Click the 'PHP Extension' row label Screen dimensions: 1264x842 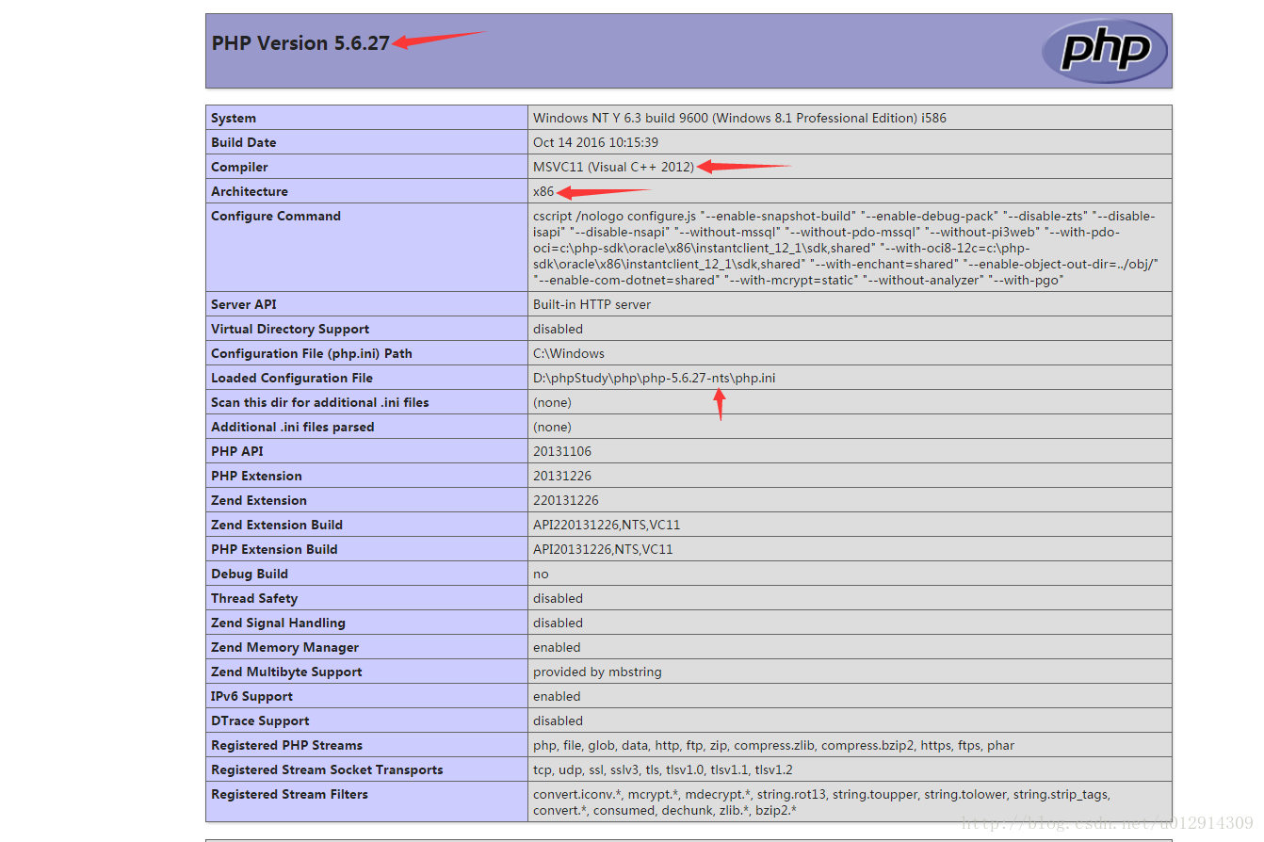(256, 476)
